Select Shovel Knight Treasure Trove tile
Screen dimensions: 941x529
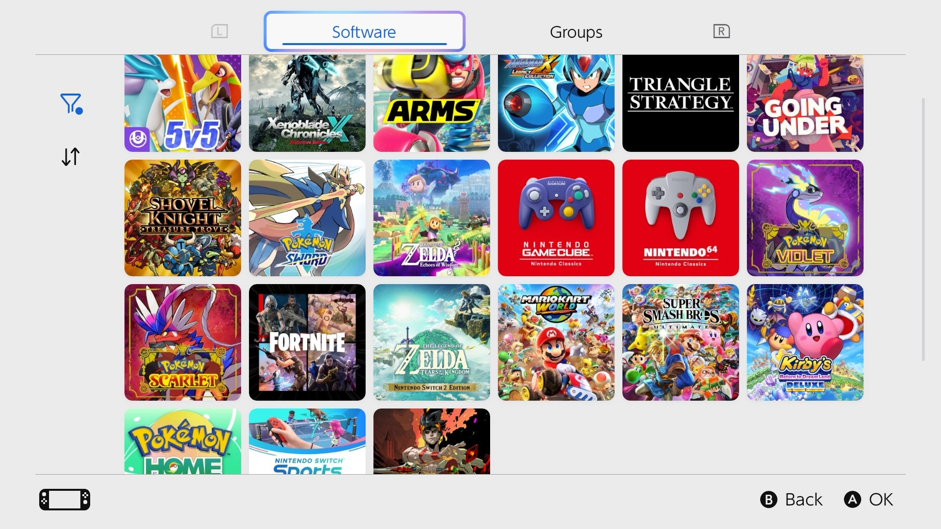coord(183,218)
